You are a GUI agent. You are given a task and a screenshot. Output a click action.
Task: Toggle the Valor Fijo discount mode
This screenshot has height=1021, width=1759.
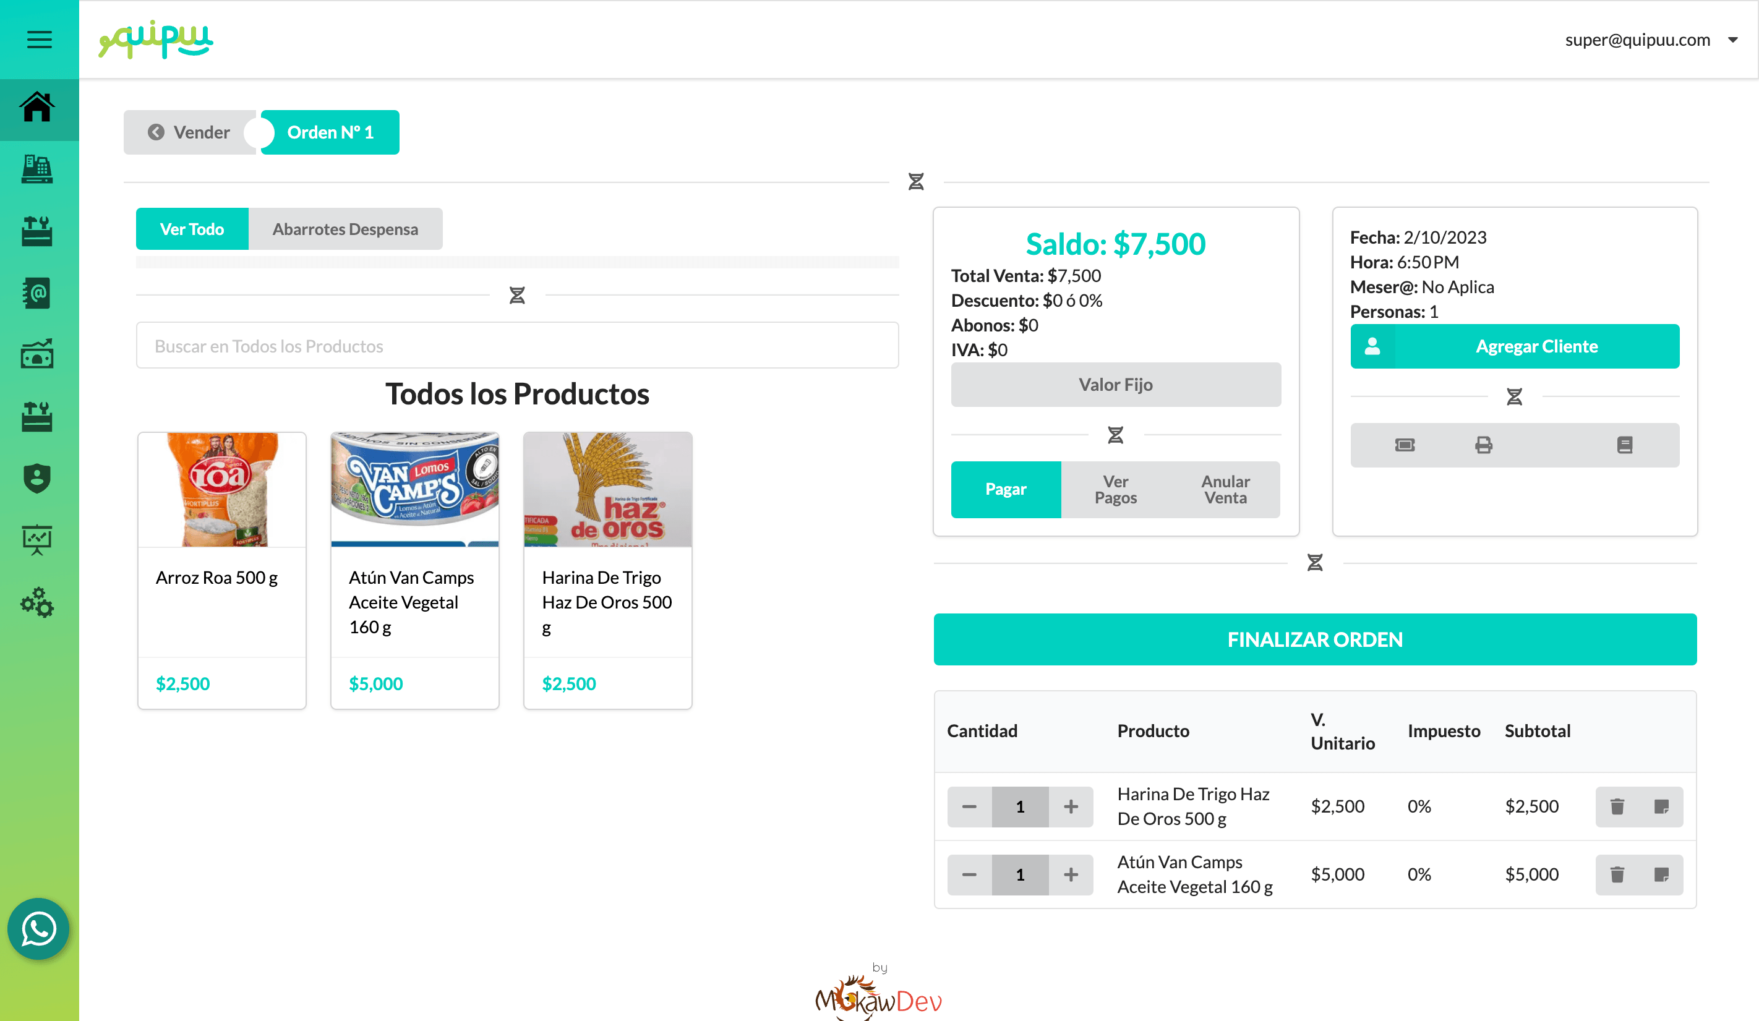pyautogui.click(x=1115, y=385)
